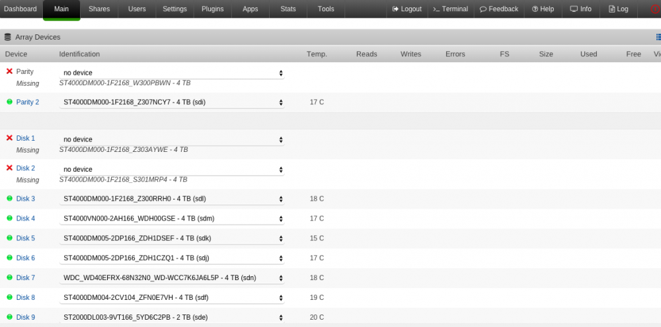The image size is (661, 327).
Task: Open the system Info
Action: (581, 9)
